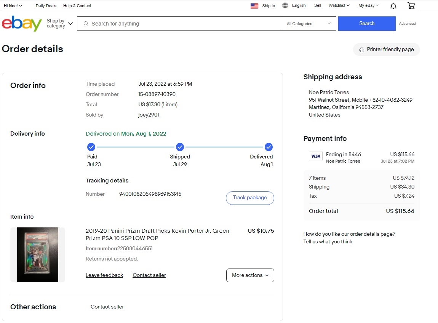
Task: Click the globe language icon
Action: click(x=285, y=6)
